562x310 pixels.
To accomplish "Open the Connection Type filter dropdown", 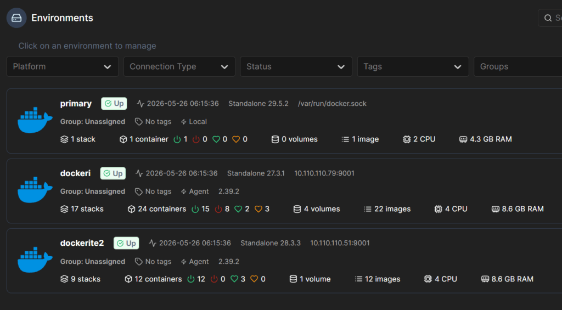I will (179, 66).
